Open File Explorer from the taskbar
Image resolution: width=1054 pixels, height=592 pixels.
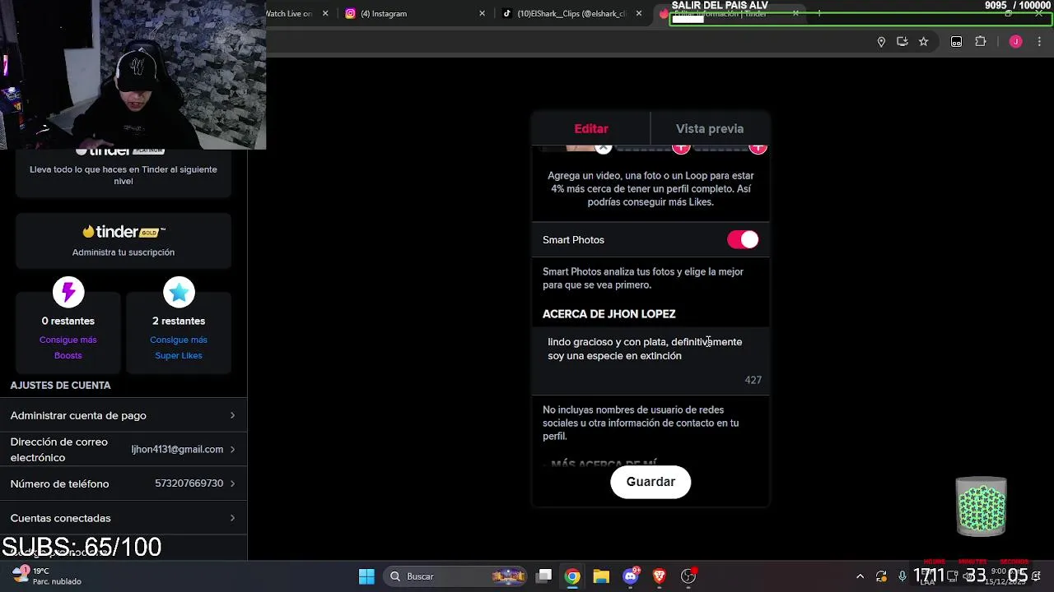click(601, 576)
